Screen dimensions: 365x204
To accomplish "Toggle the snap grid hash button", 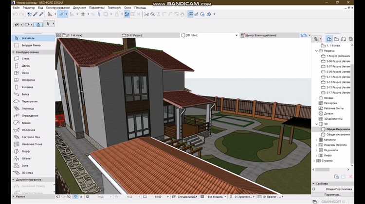I will (83, 14).
